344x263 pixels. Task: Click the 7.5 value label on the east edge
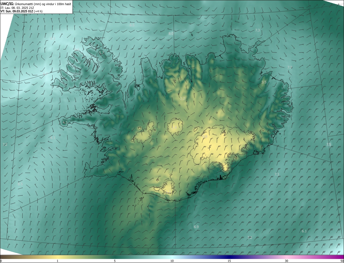pyautogui.click(x=329, y=144)
